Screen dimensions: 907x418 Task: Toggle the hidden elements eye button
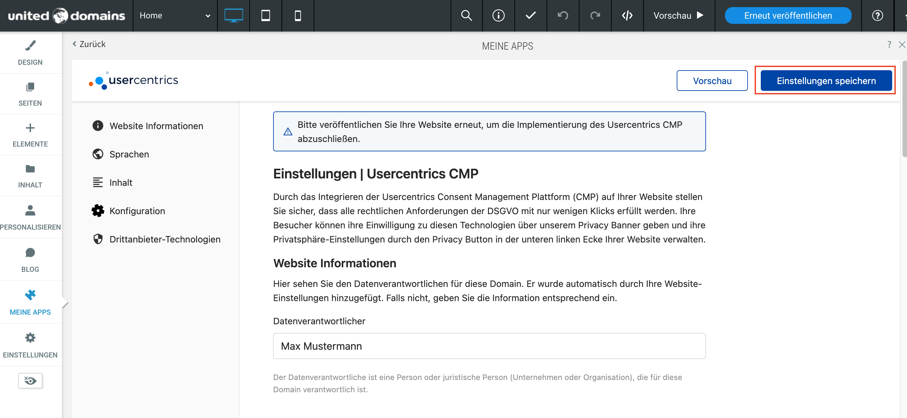pos(30,380)
